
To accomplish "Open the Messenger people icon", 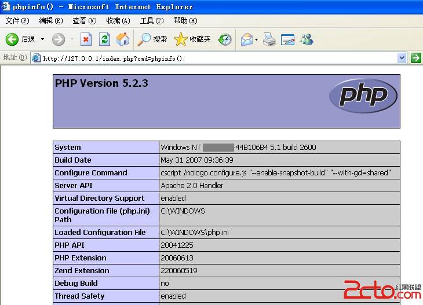I will tap(307, 39).
